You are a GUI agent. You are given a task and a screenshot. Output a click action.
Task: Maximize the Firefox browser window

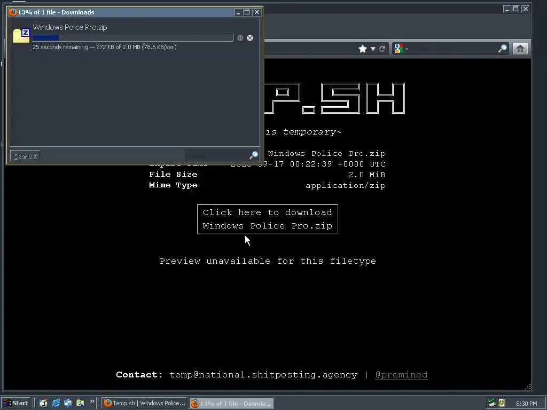(515, 9)
